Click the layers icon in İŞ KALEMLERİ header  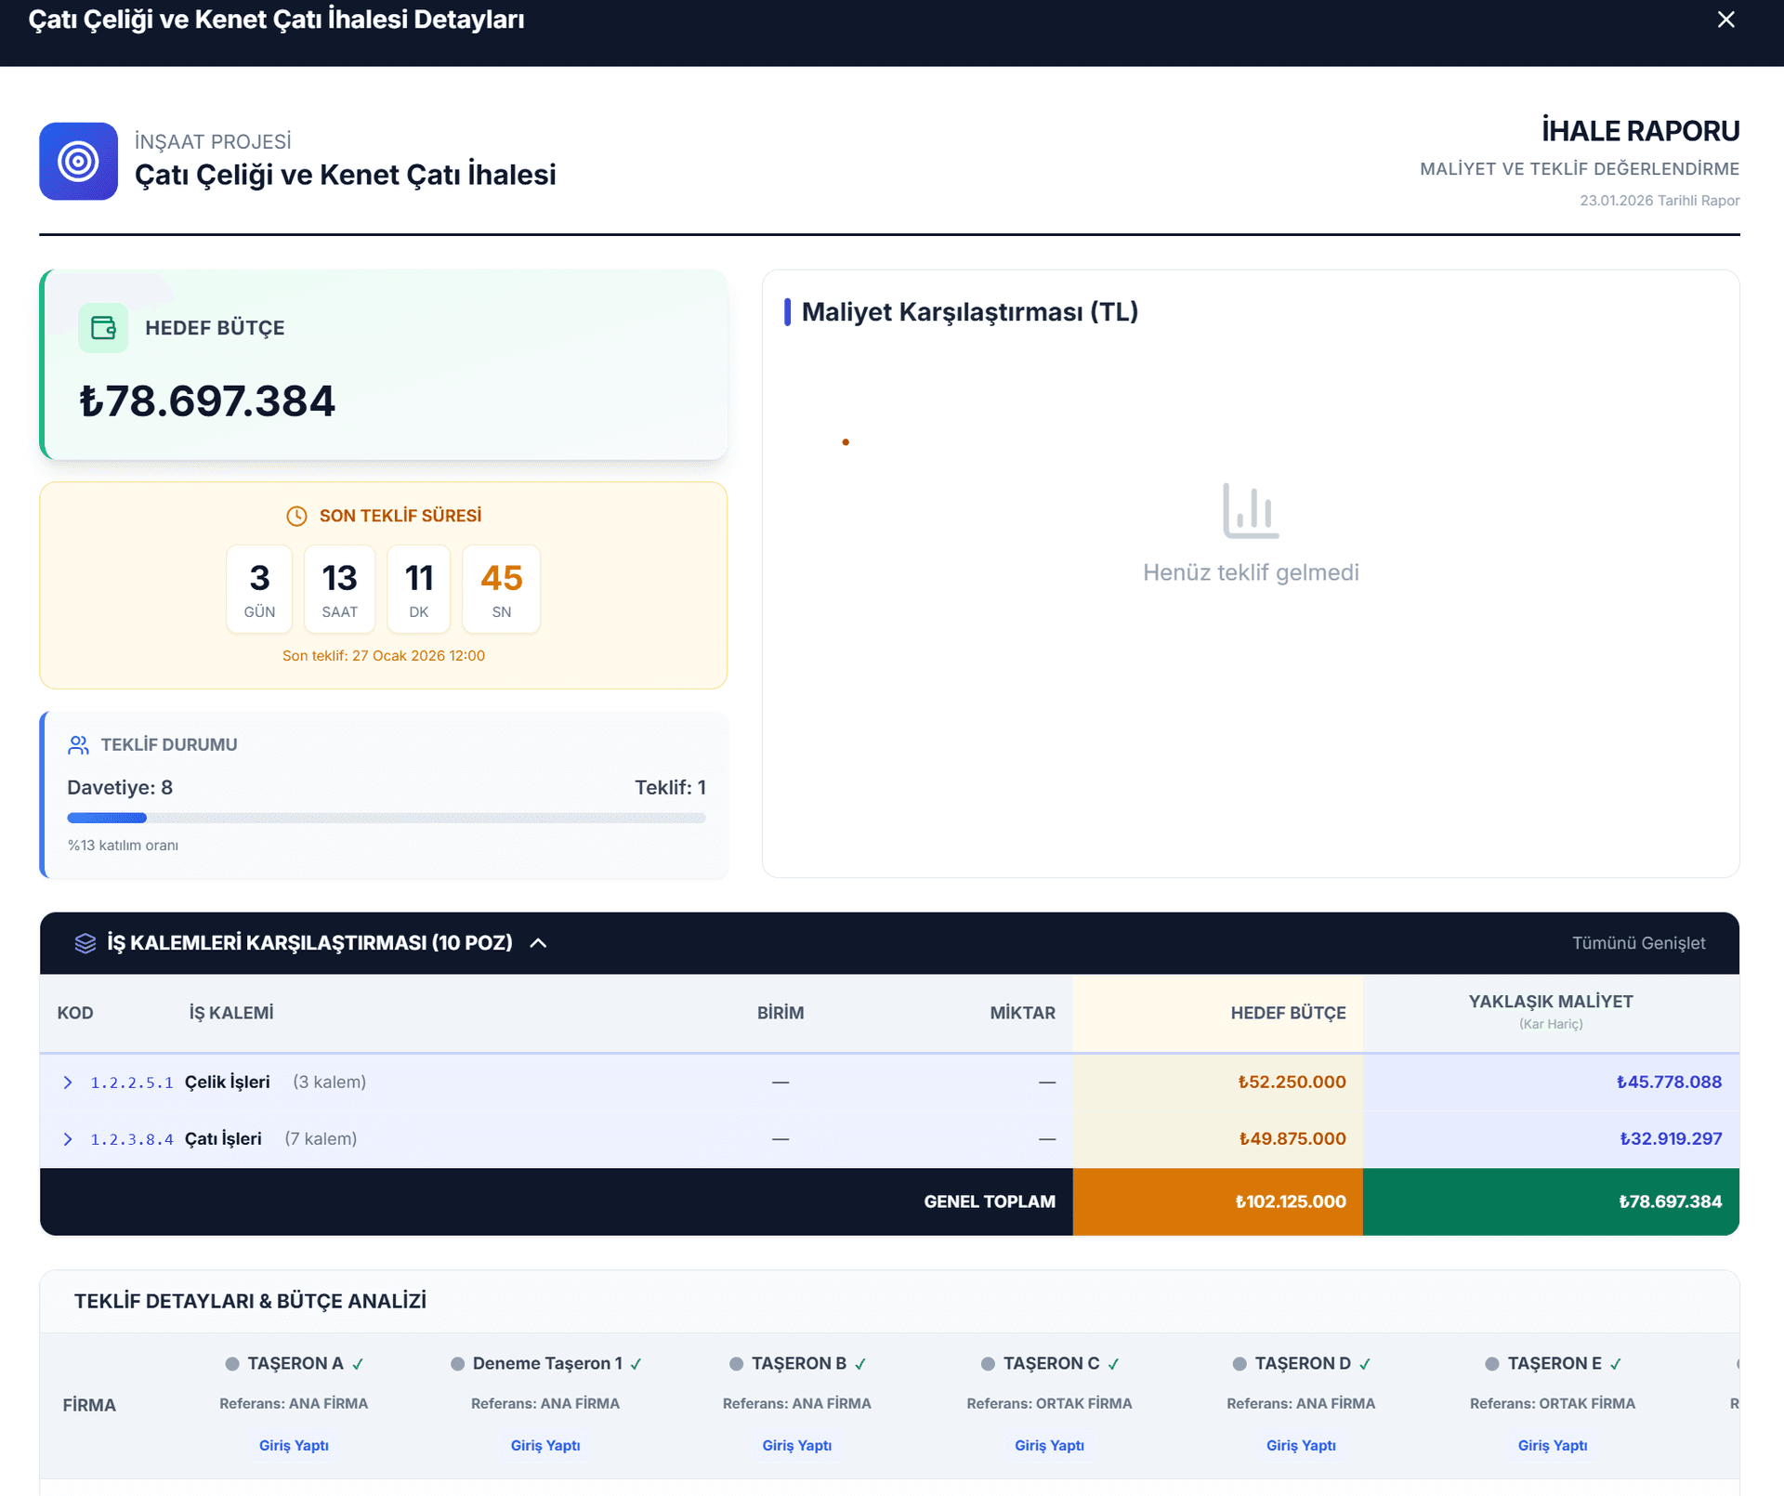[85, 942]
